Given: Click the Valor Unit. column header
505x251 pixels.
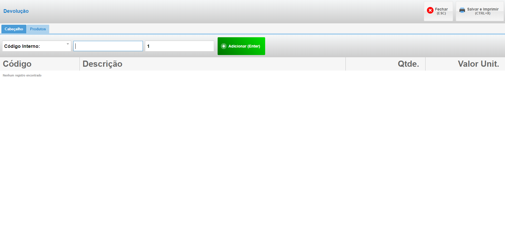Looking at the screenshot, I should [x=465, y=64].
